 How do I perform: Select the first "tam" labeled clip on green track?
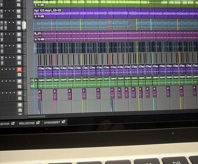tap(41, 83)
